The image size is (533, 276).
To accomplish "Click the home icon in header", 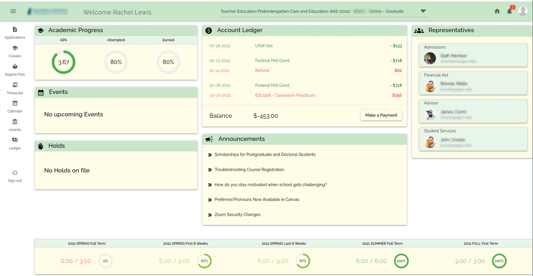I will 497,11.
